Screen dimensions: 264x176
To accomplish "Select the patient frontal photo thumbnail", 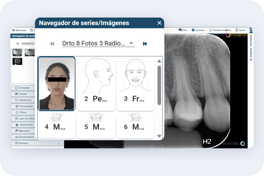I will point(57,84).
